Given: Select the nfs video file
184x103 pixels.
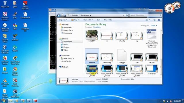Looking at the screenshot, I should pyautogui.click(x=107, y=37).
